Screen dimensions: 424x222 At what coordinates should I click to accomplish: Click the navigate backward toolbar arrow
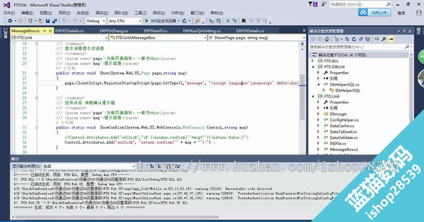click(10, 21)
